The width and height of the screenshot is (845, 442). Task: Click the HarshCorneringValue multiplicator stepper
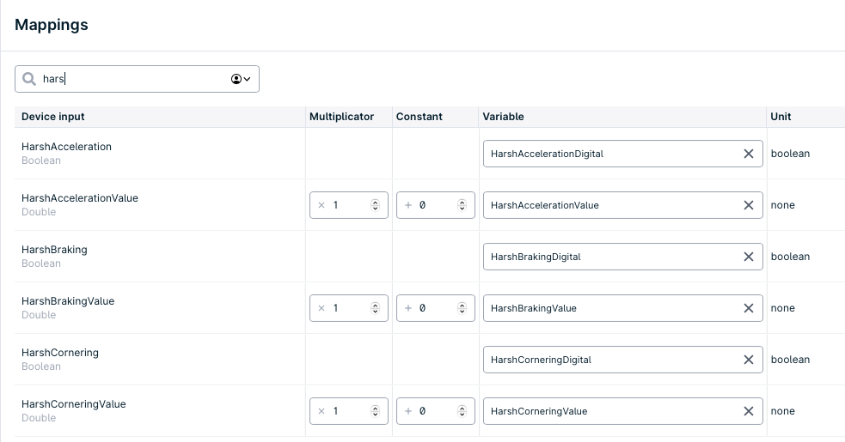pos(375,411)
